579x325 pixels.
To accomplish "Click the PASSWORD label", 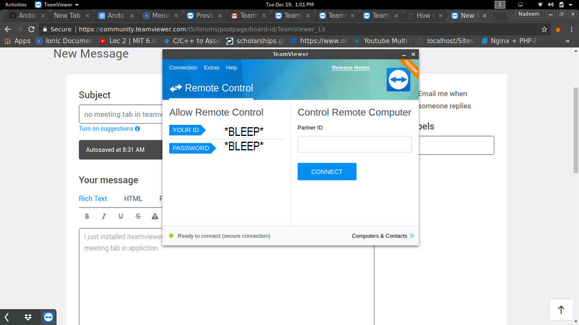I will tap(192, 148).
